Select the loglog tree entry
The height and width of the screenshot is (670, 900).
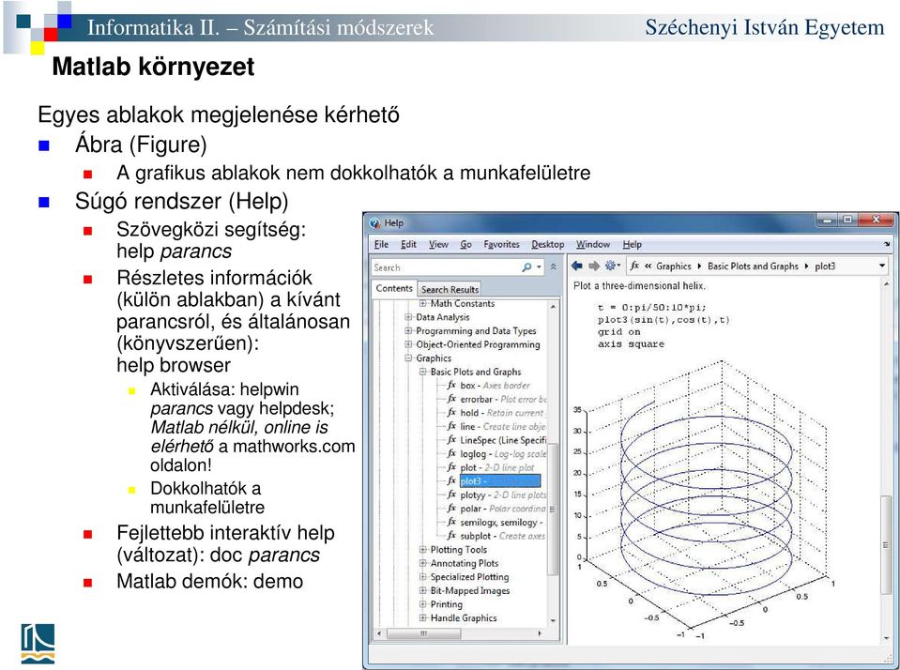(503, 454)
